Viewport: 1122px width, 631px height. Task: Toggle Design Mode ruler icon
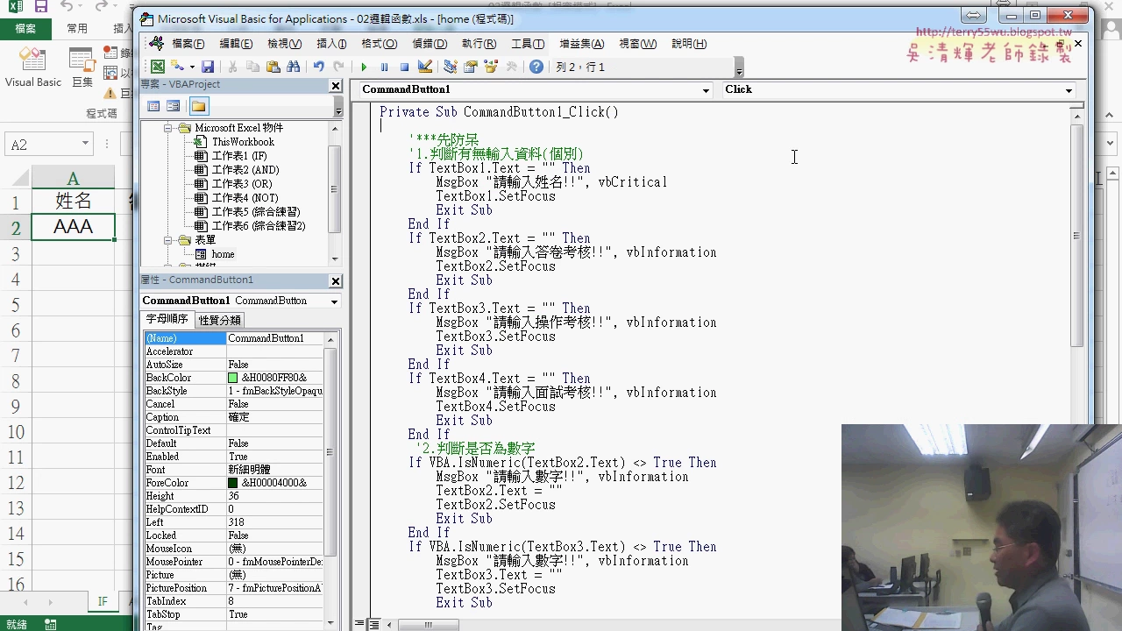pyautogui.click(x=425, y=67)
